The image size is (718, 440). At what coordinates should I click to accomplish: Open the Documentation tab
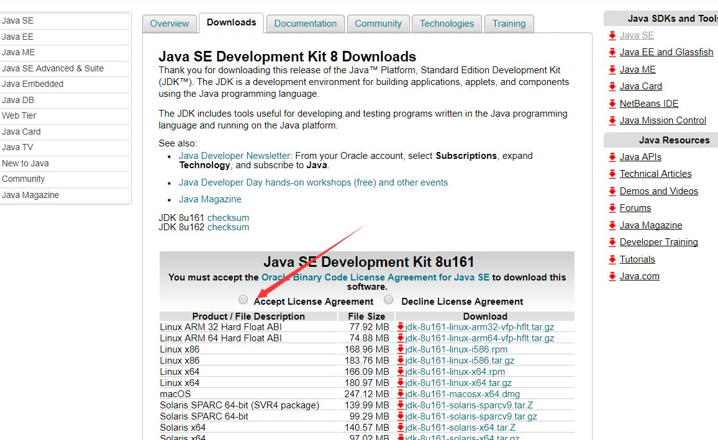click(306, 24)
